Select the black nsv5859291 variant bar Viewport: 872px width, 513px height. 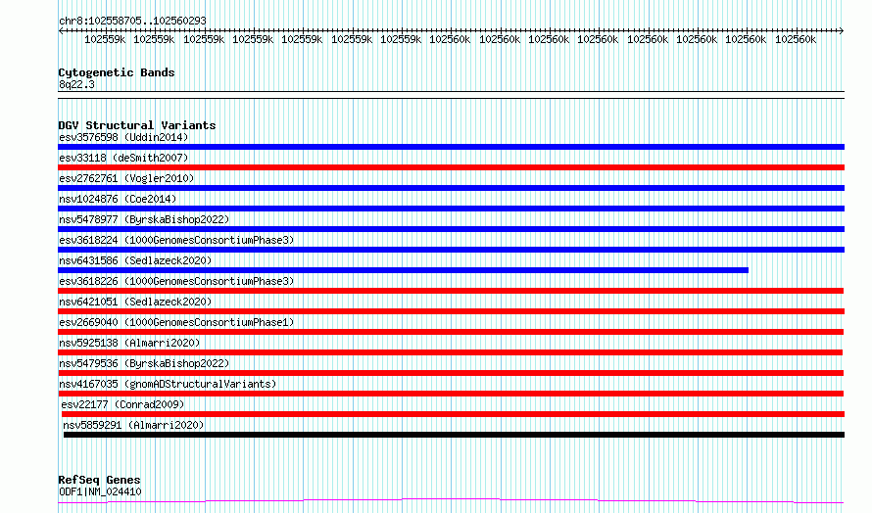point(454,435)
